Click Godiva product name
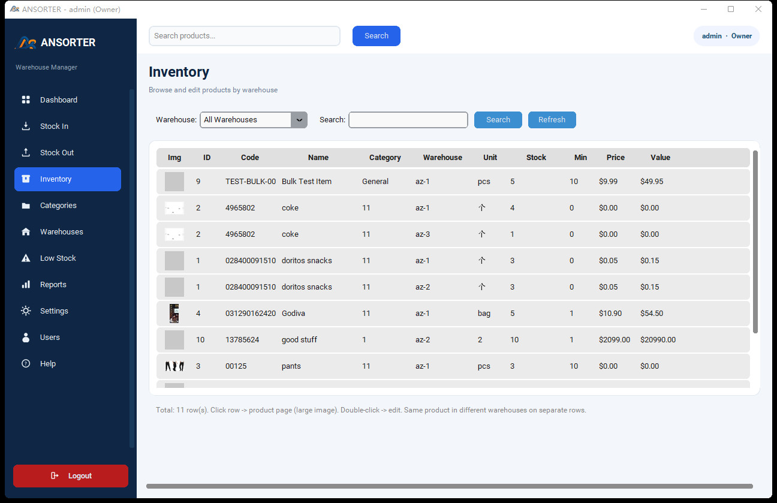 [294, 313]
